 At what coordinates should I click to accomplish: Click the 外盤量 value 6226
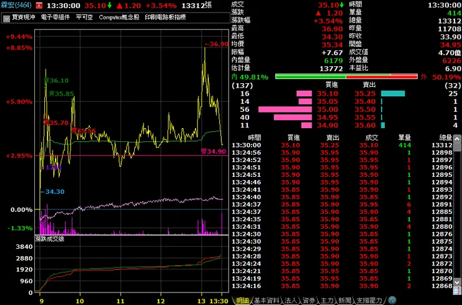pyautogui.click(x=451, y=61)
